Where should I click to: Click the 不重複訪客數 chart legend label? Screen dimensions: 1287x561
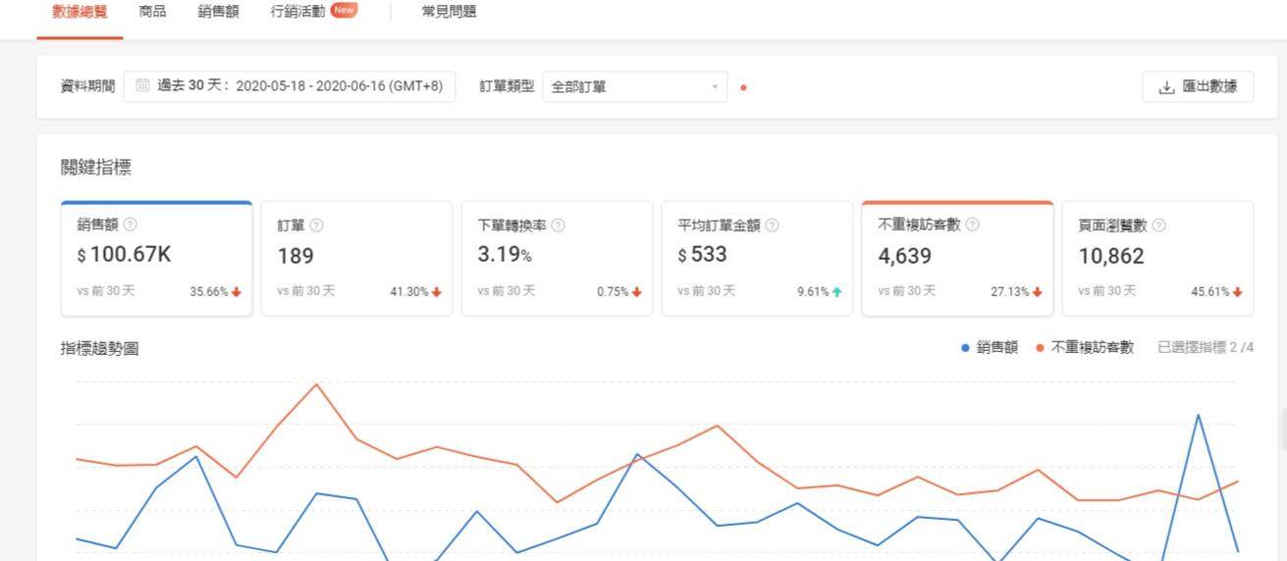1093,347
